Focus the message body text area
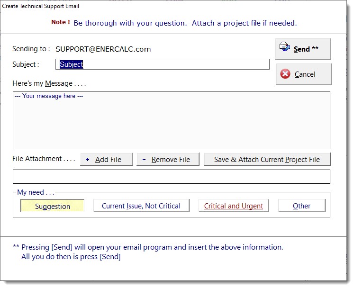This screenshot has height=288, width=354. point(171,121)
